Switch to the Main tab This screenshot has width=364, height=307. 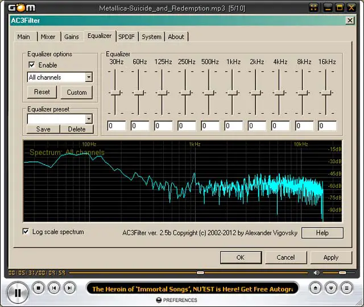point(24,37)
